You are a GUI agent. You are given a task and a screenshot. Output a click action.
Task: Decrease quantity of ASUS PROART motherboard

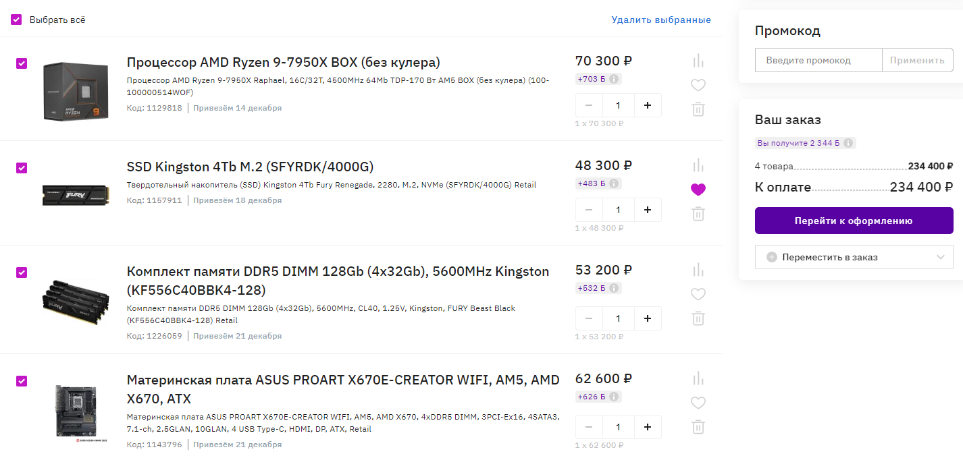589,427
